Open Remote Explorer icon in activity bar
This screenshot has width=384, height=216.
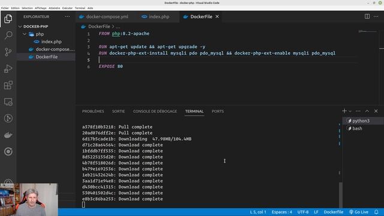coord(8,102)
